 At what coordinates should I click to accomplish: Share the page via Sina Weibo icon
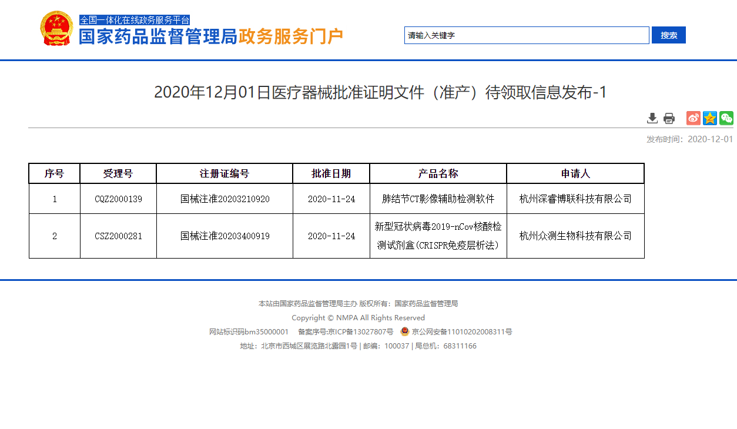point(693,118)
